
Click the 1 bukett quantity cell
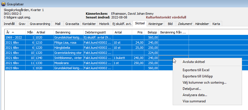pyautogui.click(x=122, y=58)
